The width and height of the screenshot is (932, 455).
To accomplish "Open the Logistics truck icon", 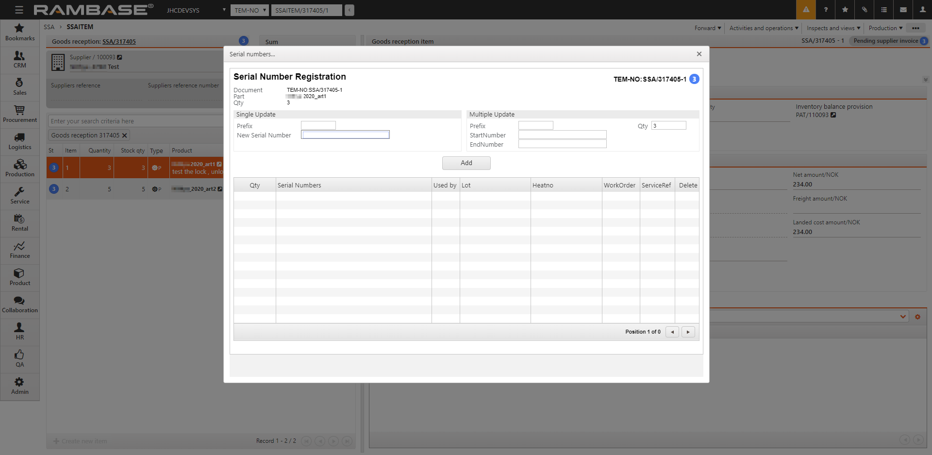I will tap(19, 141).
